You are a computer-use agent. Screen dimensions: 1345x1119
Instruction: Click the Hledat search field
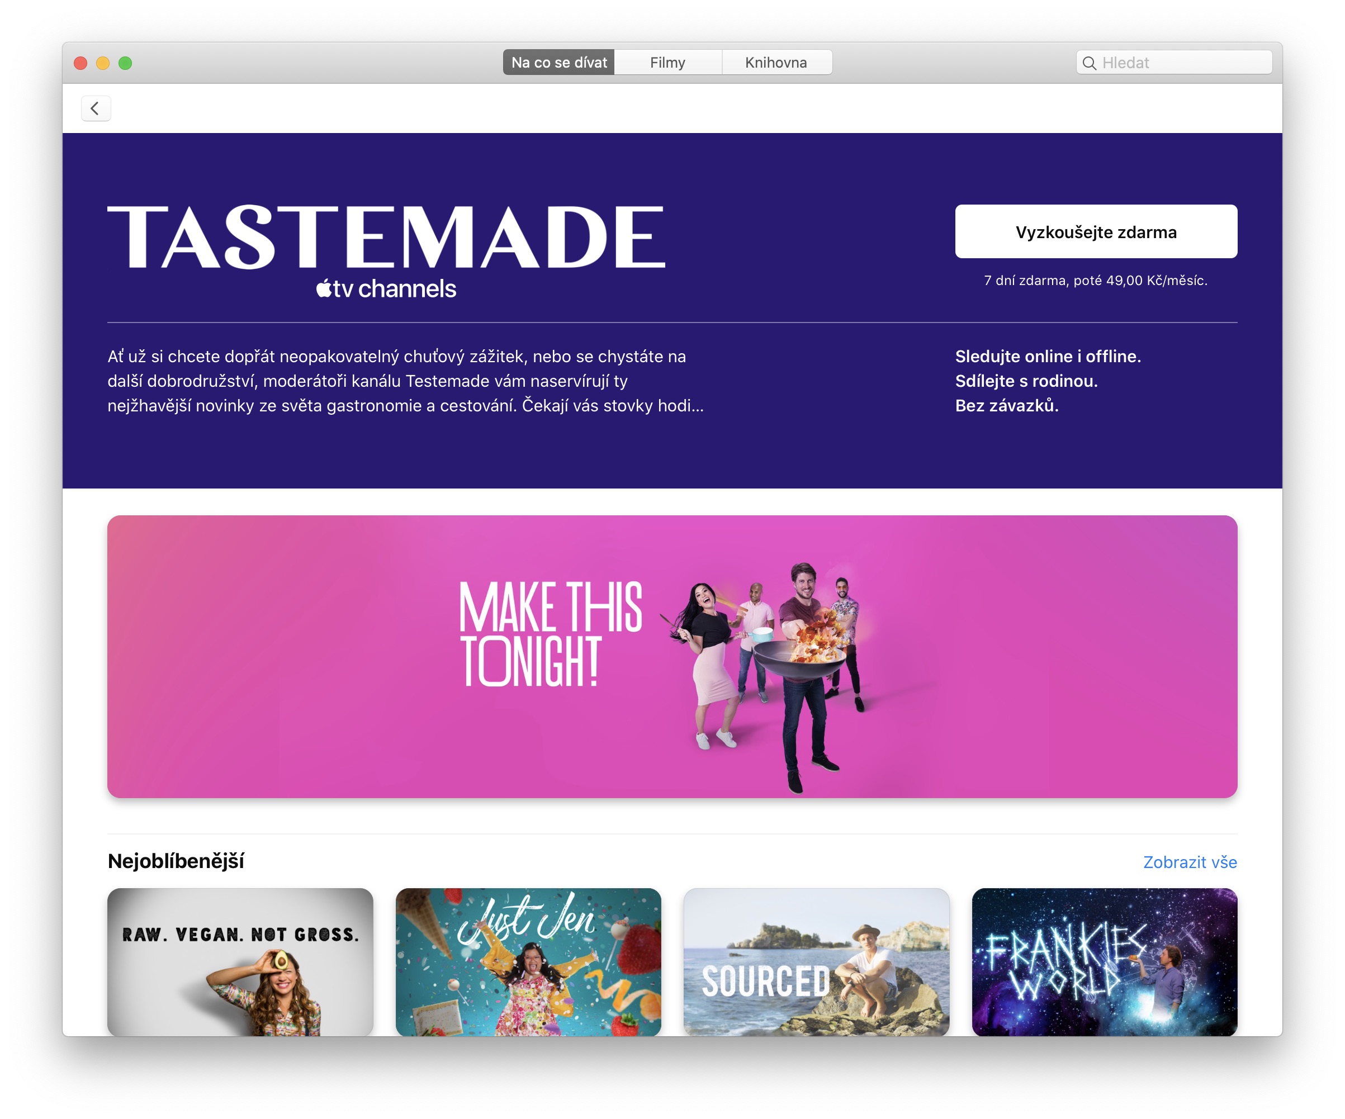(x=1173, y=63)
